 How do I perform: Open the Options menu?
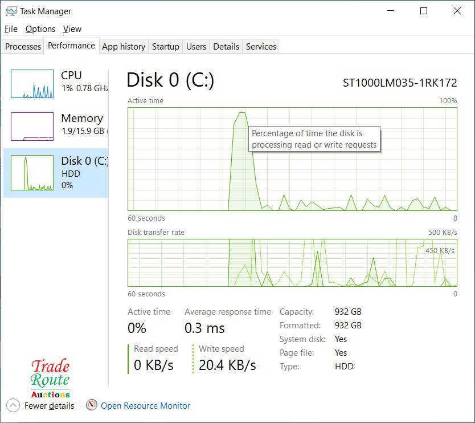tap(40, 29)
